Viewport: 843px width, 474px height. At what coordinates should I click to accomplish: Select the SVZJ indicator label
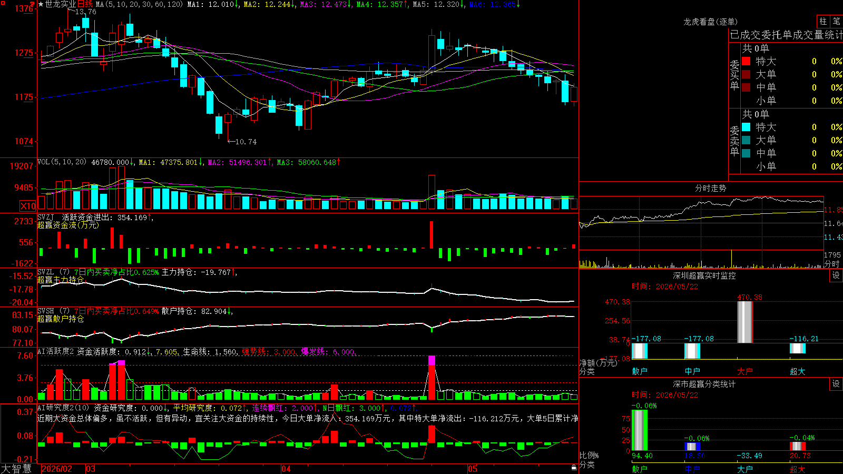46,218
